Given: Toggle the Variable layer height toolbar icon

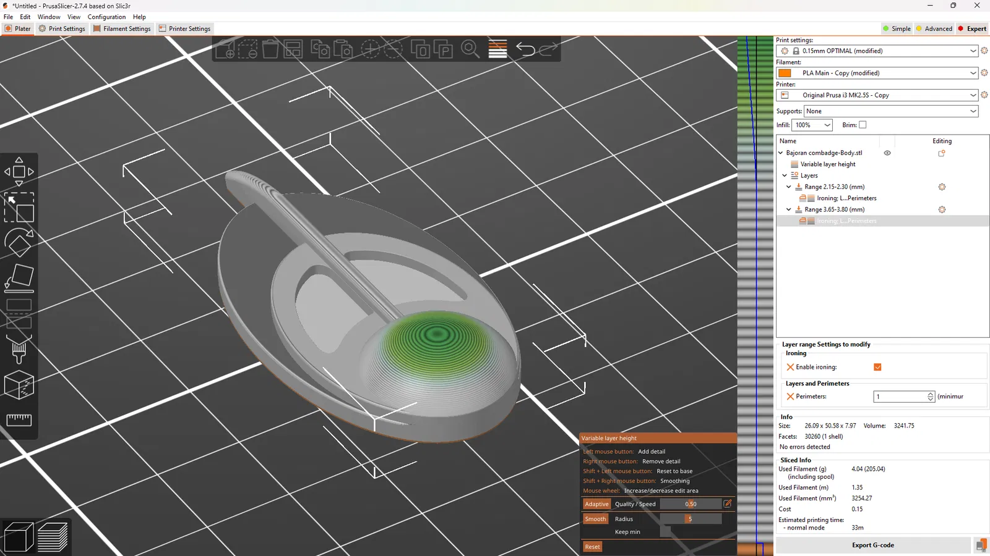Looking at the screenshot, I should [x=497, y=49].
